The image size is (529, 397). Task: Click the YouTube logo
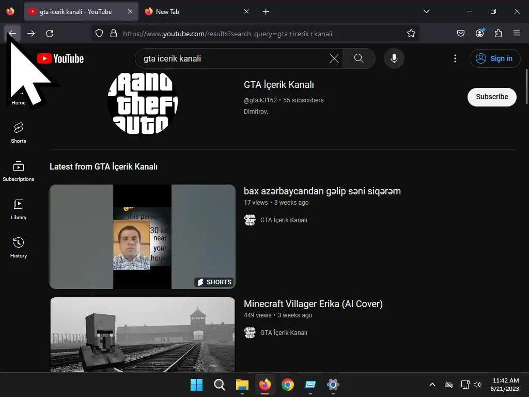point(60,58)
